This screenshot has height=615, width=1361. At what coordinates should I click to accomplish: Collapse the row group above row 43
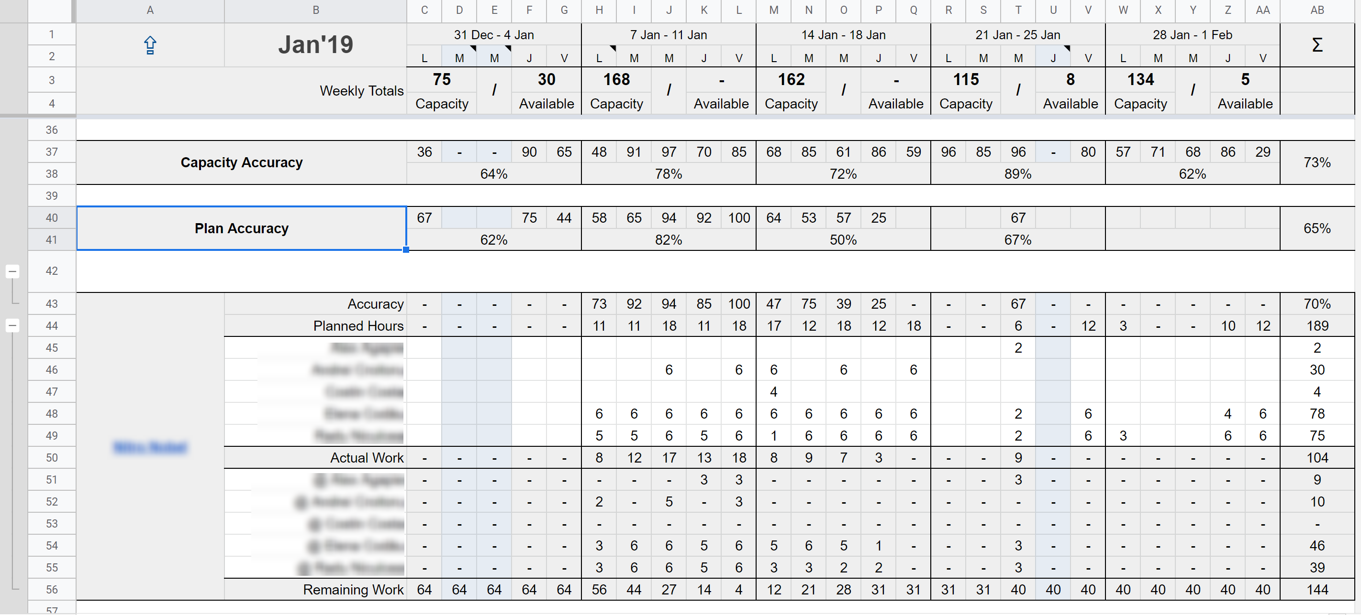(x=12, y=271)
